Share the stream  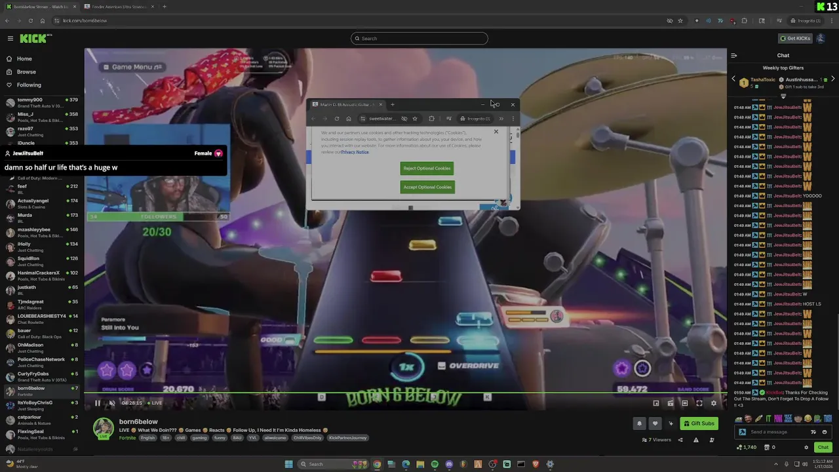pos(680,440)
